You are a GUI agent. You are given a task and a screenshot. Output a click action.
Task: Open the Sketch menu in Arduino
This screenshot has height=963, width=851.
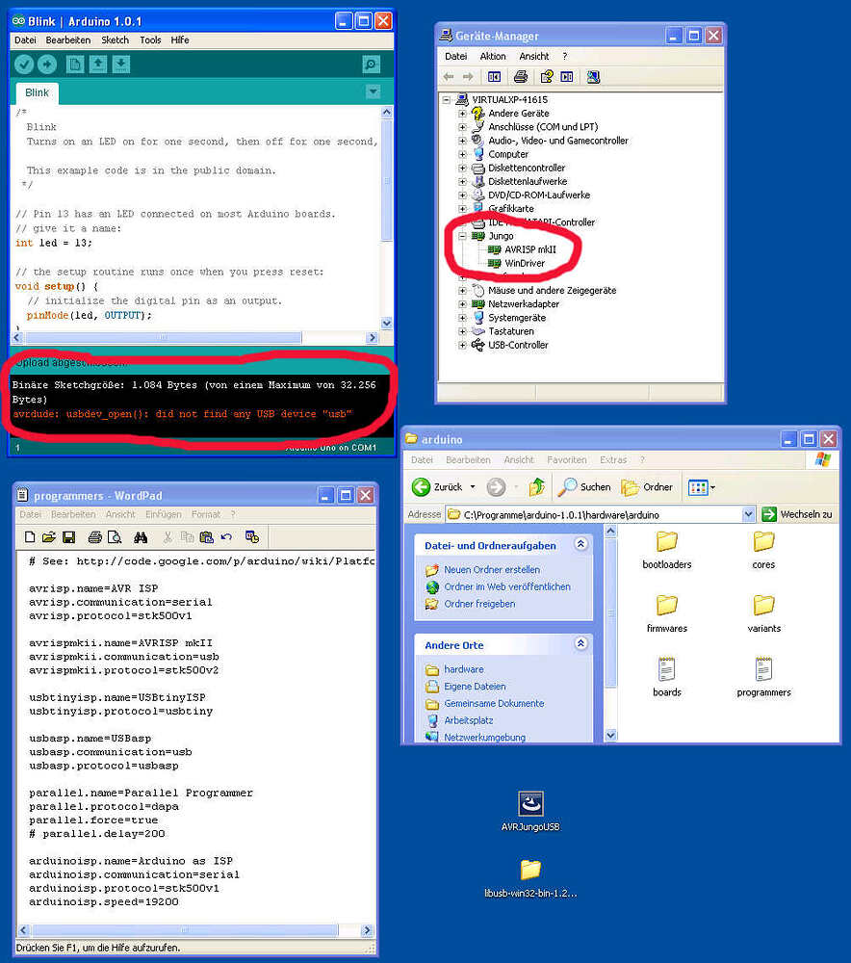click(x=115, y=39)
